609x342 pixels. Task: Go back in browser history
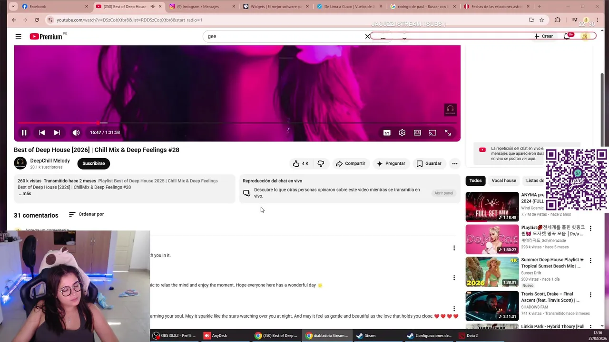[14, 20]
